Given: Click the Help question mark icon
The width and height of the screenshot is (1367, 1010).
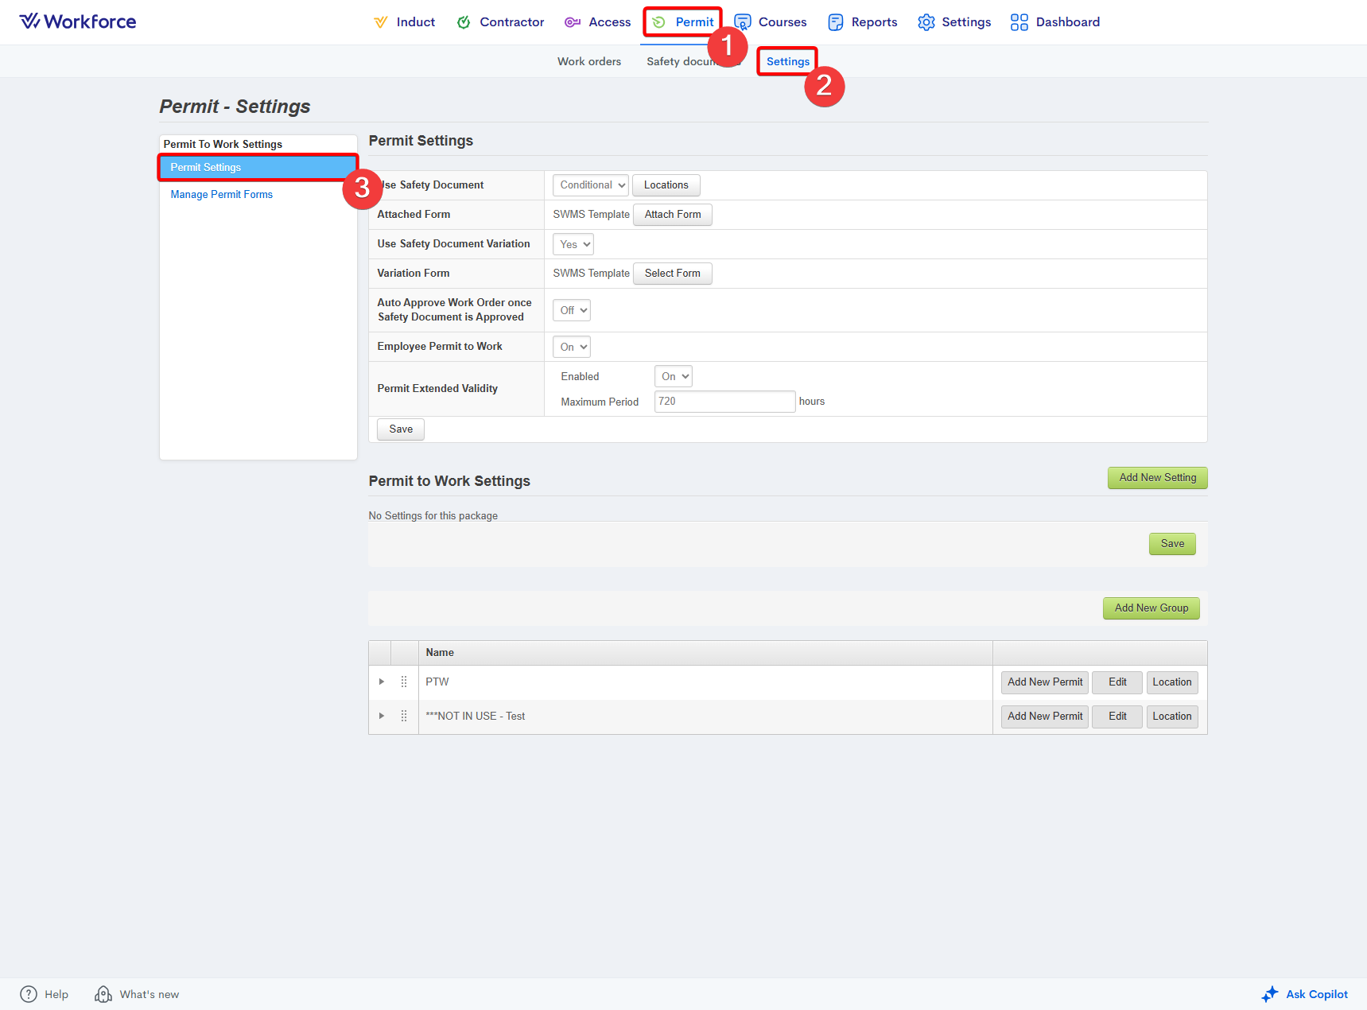Looking at the screenshot, I should coord(29,994).
